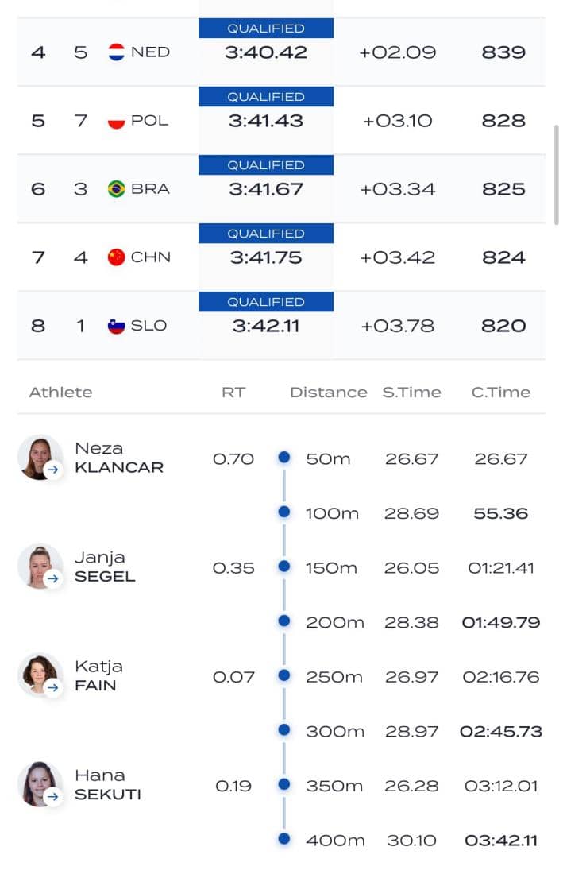The width and height of the screenshot is (563, 874).
Task: Click the China flag icon
Action: (117, 257)
